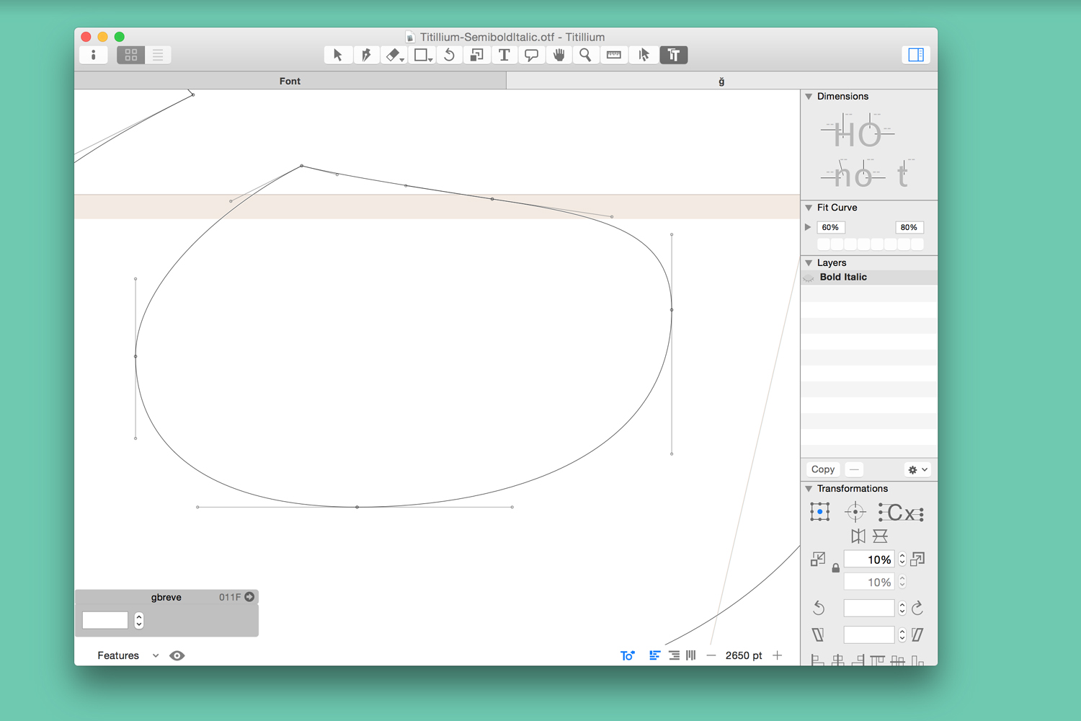Select the Pen draw tool
Screen dimensions: 1081x721
(366, 55)
